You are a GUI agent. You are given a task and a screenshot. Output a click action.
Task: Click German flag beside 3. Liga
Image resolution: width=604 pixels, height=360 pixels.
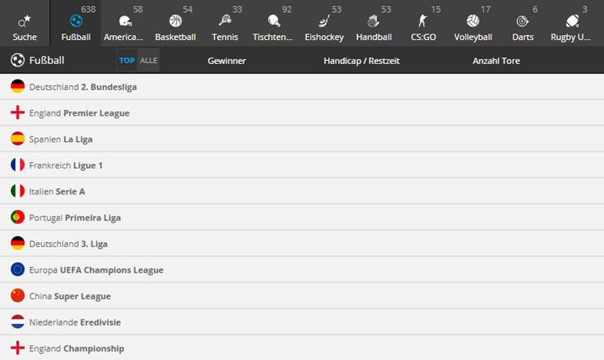click(18, 244)
